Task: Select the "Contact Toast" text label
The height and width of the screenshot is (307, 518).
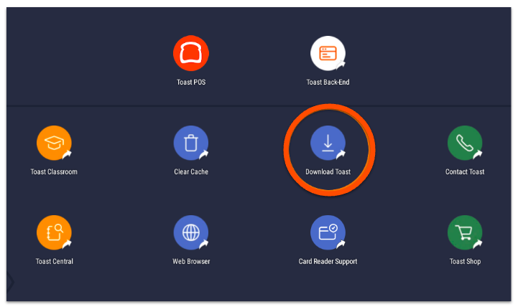Action: coord(465,172)
